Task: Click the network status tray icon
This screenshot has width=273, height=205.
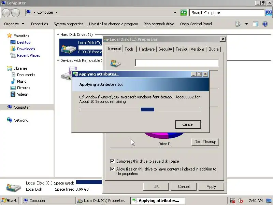Action: pos(232,201)
